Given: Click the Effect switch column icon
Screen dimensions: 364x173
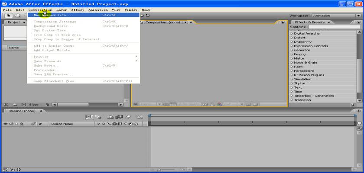Looking at the screenshot, I should 114,124.
